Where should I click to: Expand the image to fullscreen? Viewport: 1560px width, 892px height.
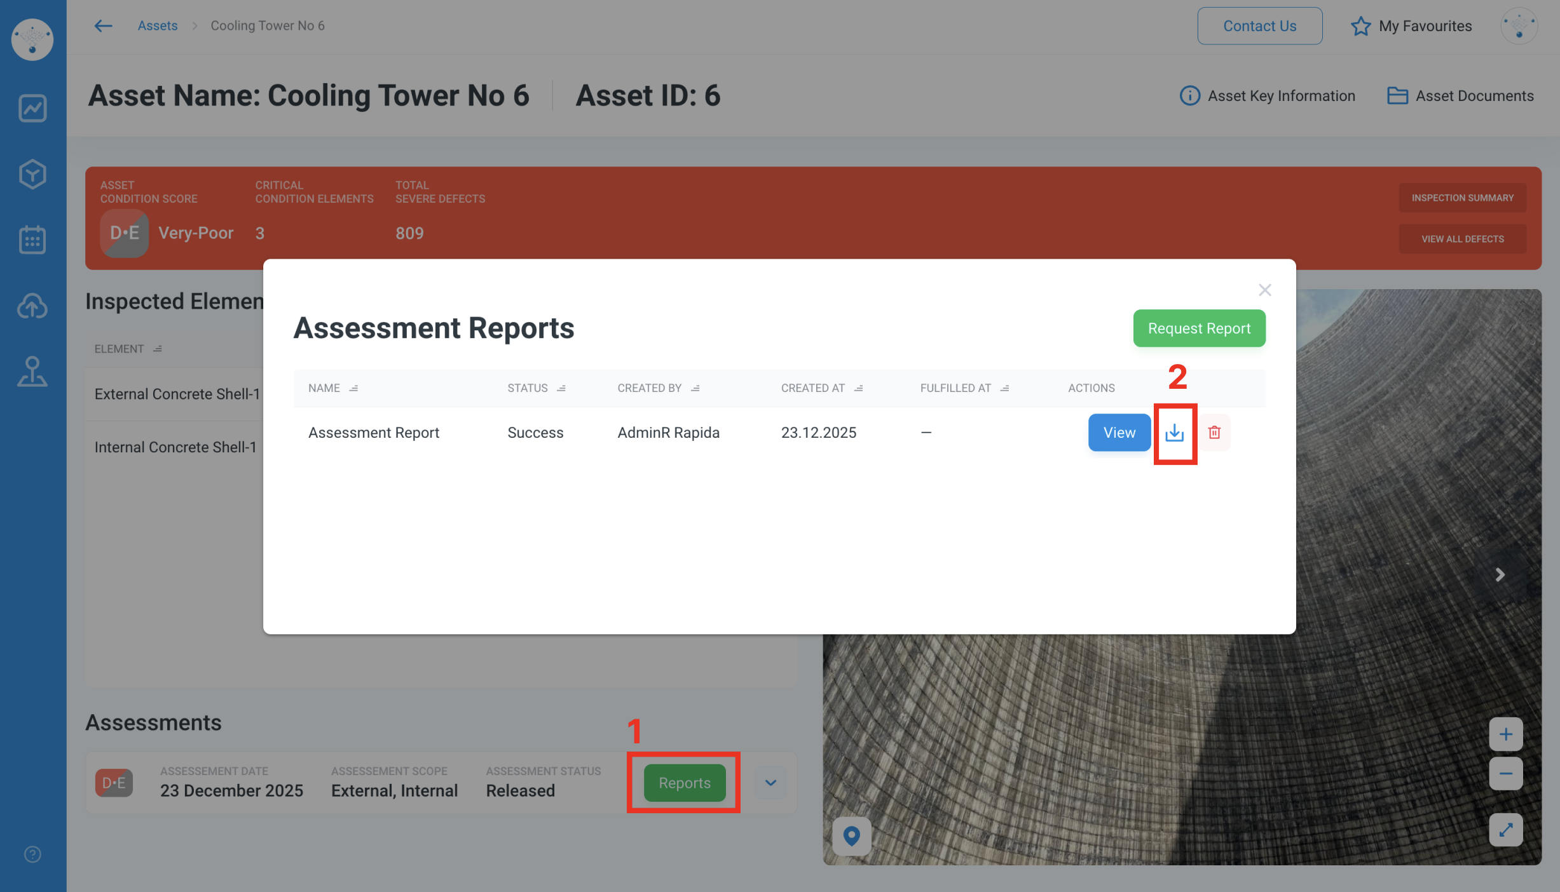(x=1505, y=830)
